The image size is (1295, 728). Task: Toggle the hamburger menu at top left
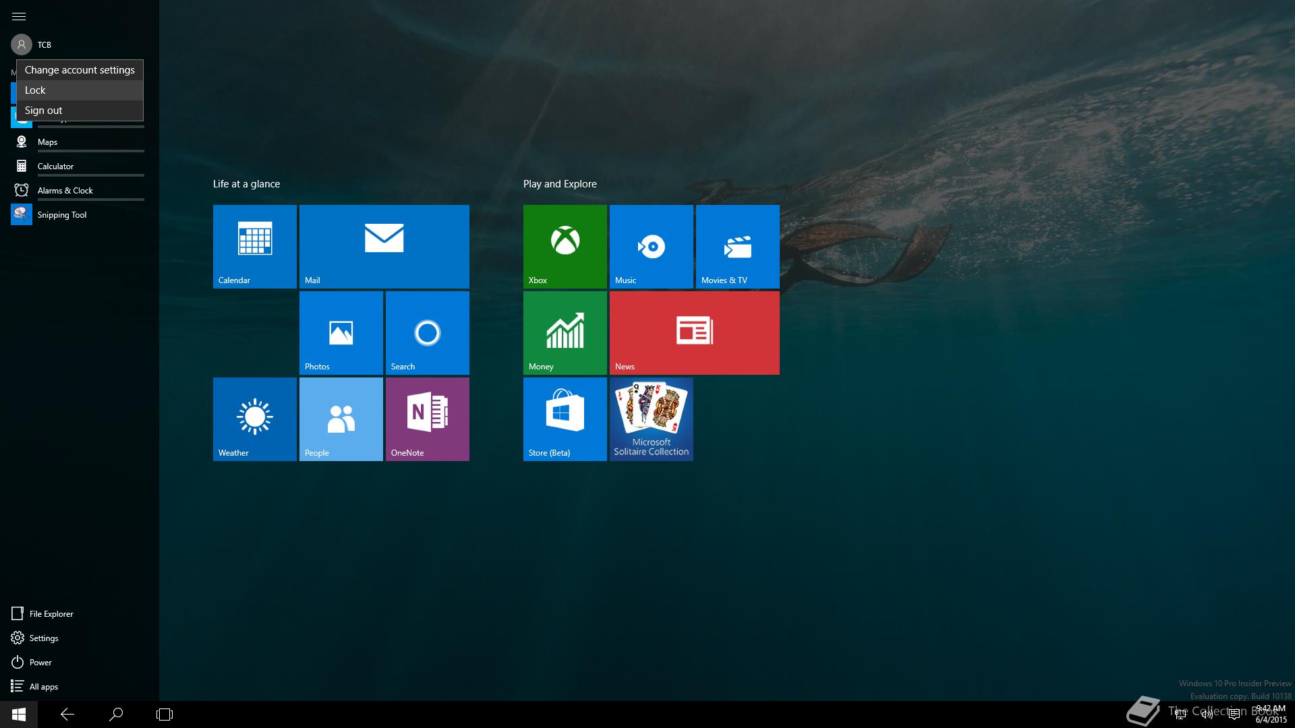(x=19, y=16)
